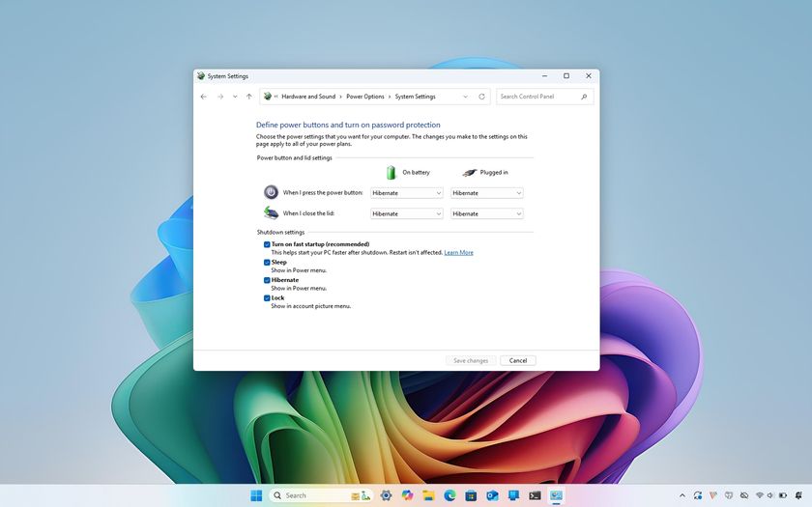Uncheck the Lock checkbox
Image resolution: width=812 pixels, height=507 pixels.
(267, 298)
